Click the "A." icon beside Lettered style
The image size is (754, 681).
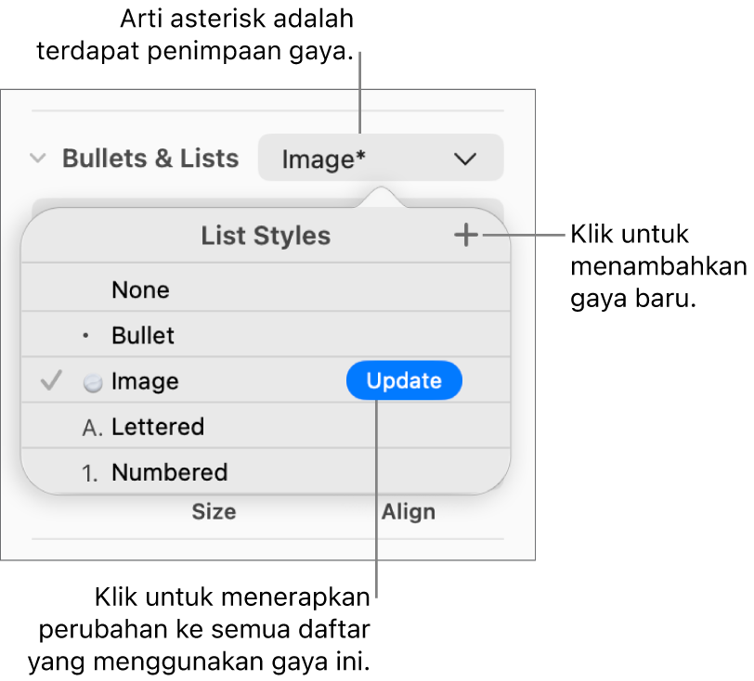point(89,427)
